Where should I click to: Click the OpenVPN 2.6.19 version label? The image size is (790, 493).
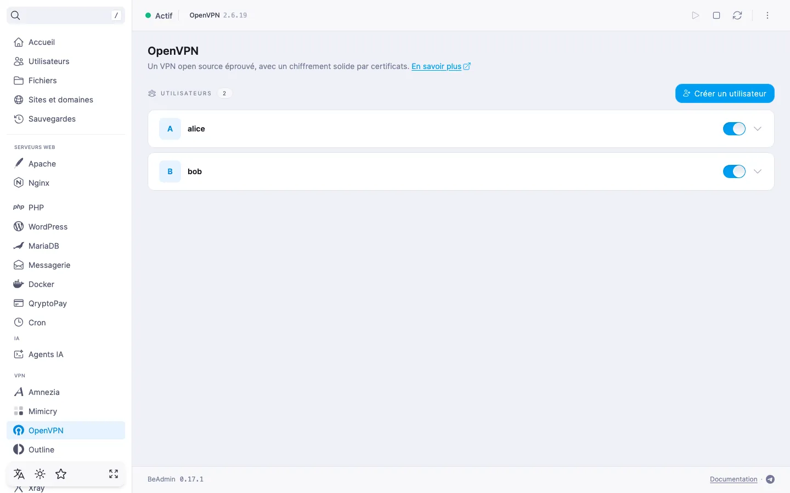pyautogui.click(x=218, y=15)
